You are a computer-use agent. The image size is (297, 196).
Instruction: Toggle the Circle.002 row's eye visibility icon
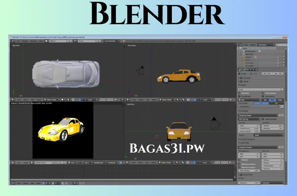(278, 66)
